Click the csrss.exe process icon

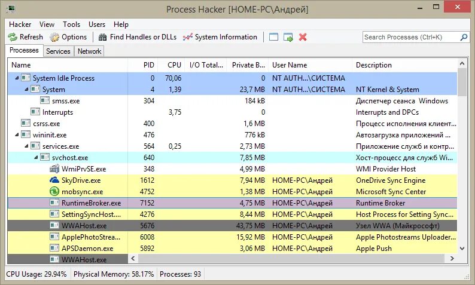[x=26, y=124]
